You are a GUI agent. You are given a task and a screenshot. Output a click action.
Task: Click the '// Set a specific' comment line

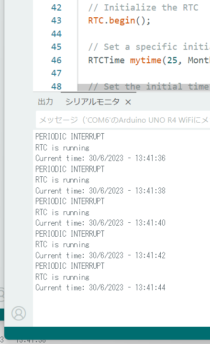149,47
